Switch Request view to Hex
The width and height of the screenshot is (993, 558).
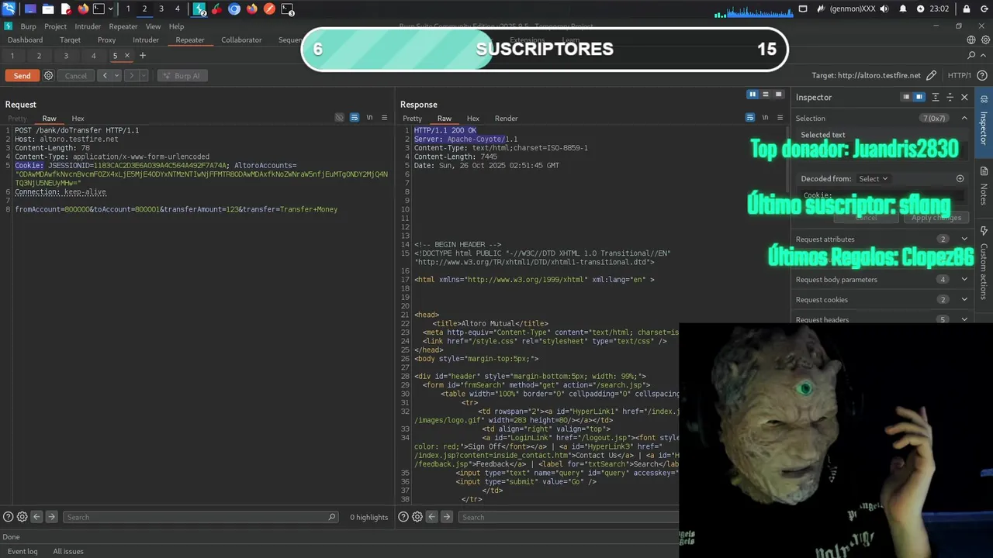(78, 119)
